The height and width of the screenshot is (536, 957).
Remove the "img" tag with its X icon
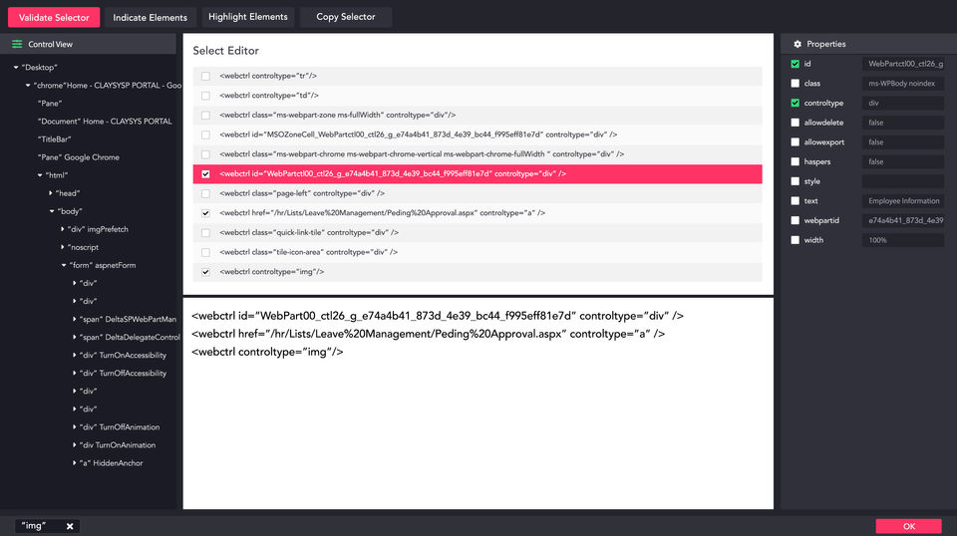(x=70, y=526)
